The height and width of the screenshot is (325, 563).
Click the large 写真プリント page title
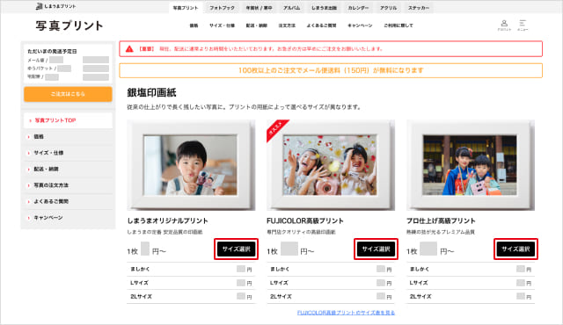69,25
